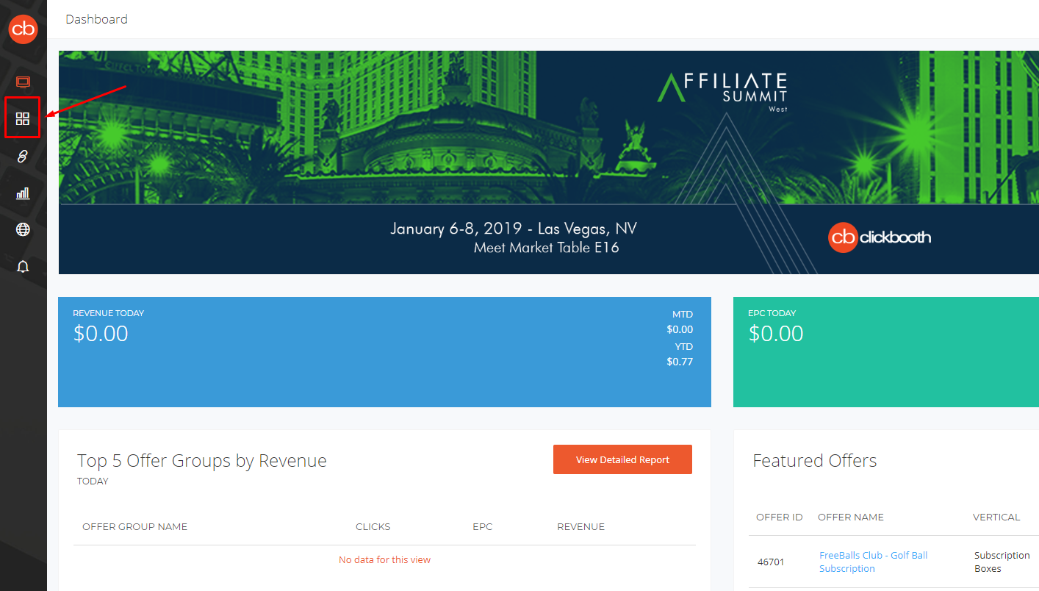Open the links chain icon in sidebar

point(23,156)
